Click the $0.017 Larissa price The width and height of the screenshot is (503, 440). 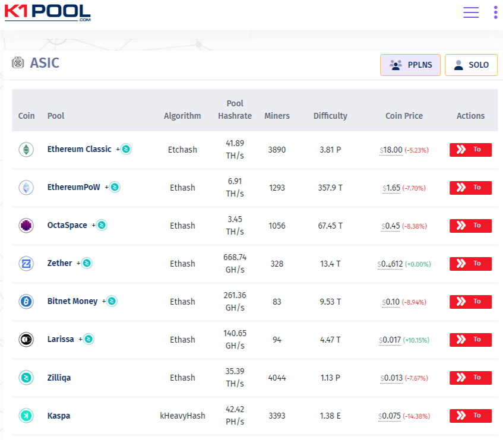(390, 340)
